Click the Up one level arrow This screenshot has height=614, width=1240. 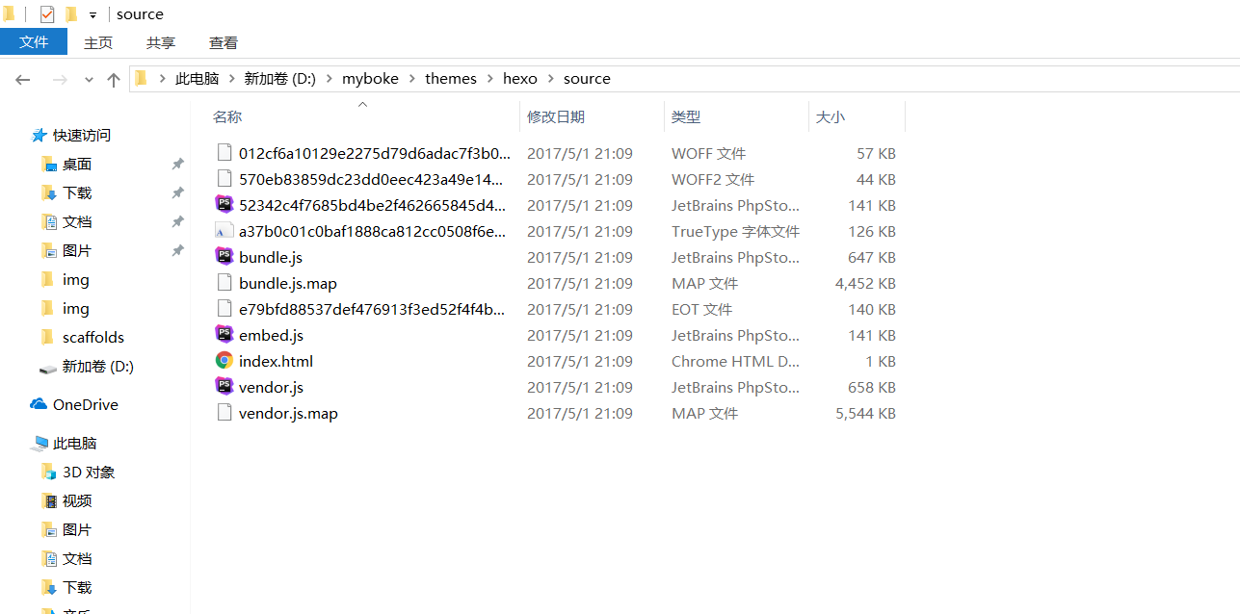click(x=114, y=80)
